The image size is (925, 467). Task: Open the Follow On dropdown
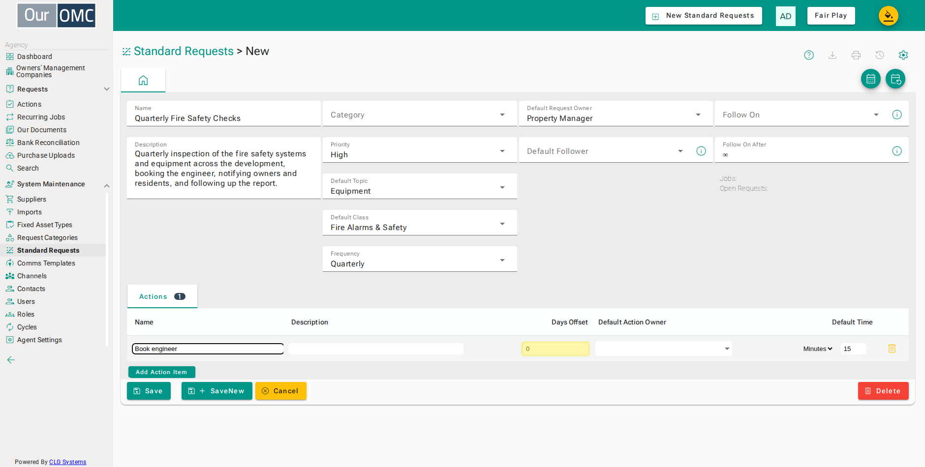[801, 114]
